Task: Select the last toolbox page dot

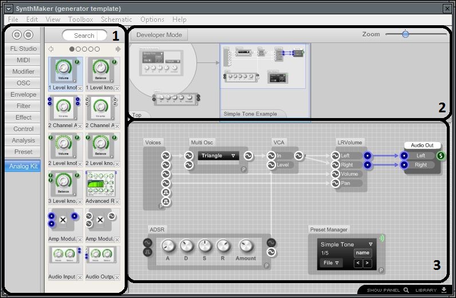Action: 97,49
